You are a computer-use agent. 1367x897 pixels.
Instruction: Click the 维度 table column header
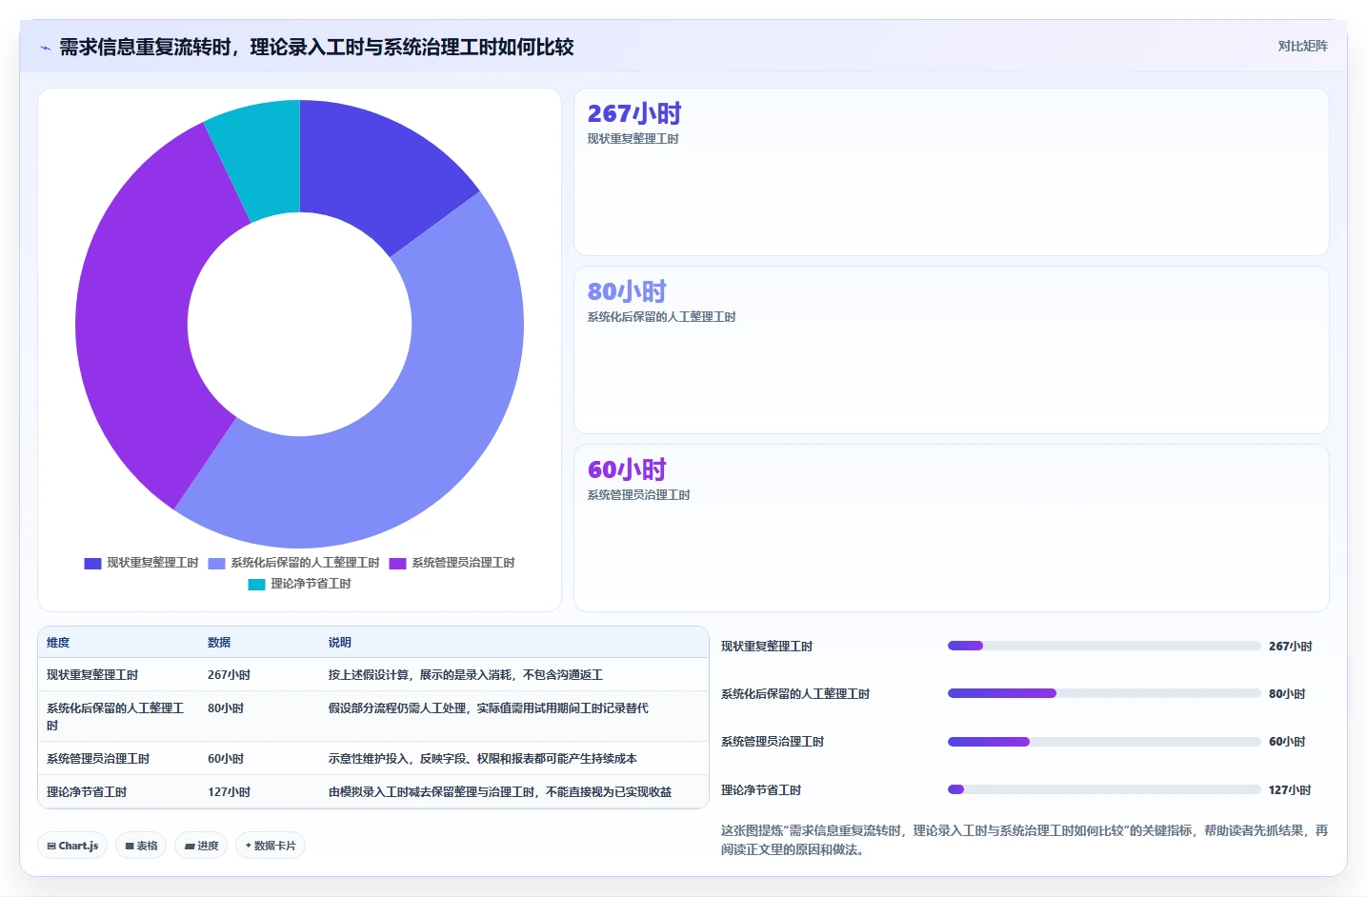click(58, 643)
